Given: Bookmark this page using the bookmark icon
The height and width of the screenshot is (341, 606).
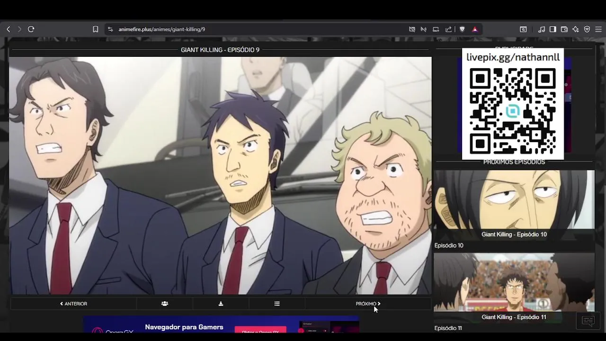Looking at the screenshot, I should tap(95, 29).
